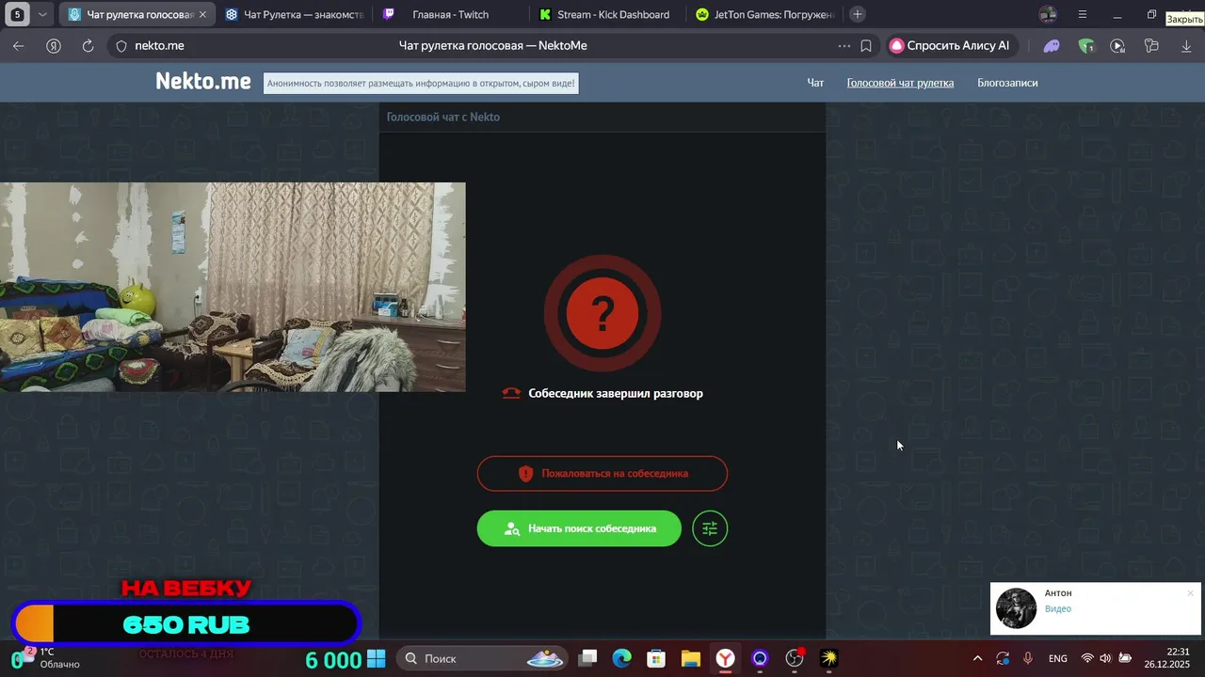Open browser downloads

pyautogui.click(x=1186, y=45)
